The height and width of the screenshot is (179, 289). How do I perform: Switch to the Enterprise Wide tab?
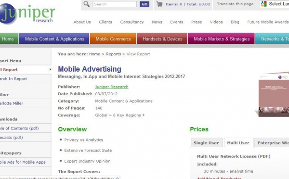[272, 143]
